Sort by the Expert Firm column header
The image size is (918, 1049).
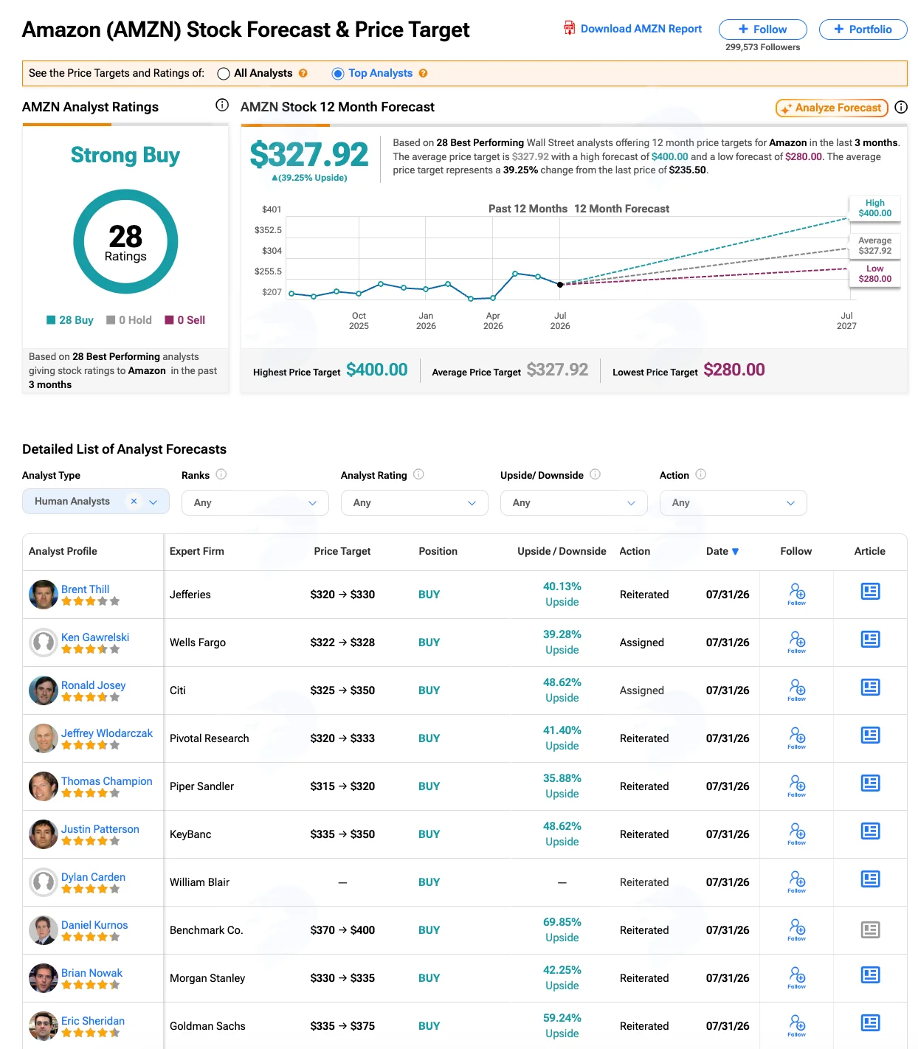point(197,551)
